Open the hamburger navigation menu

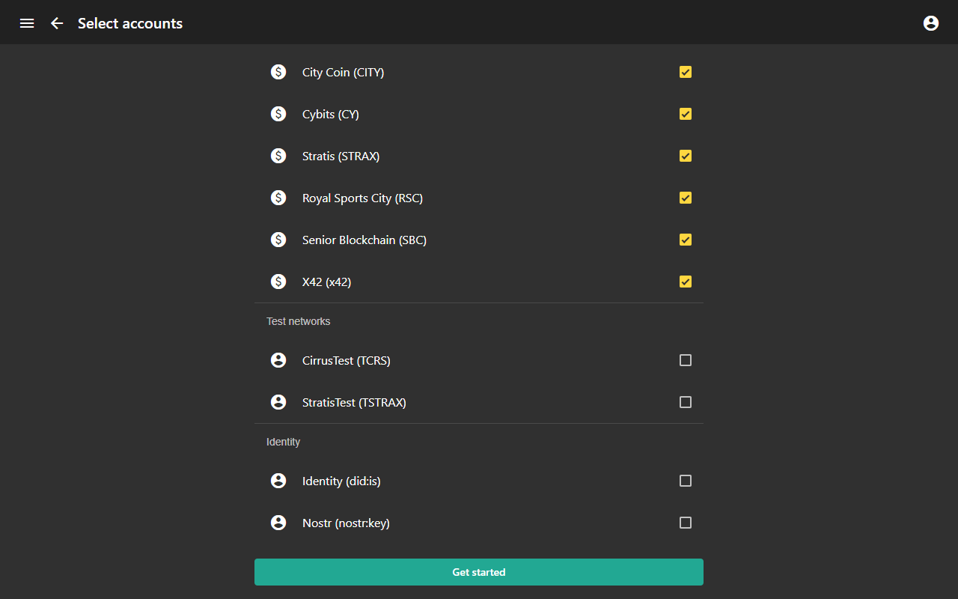27,23
